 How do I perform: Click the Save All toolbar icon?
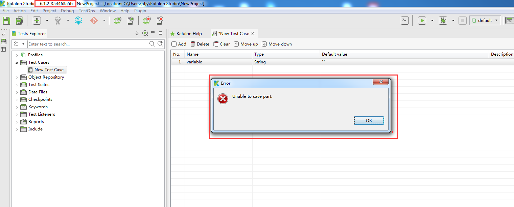point(19,21)
